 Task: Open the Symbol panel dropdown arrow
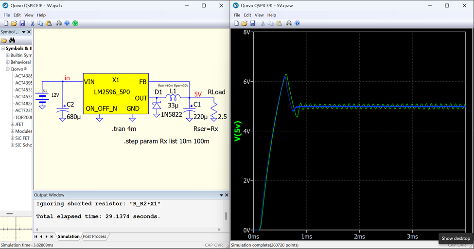[23, 32]
